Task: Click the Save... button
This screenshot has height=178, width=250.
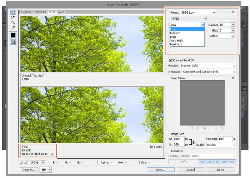Action: [161, 170]
